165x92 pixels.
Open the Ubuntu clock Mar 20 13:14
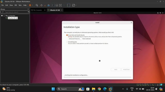(x=97, y=13)
